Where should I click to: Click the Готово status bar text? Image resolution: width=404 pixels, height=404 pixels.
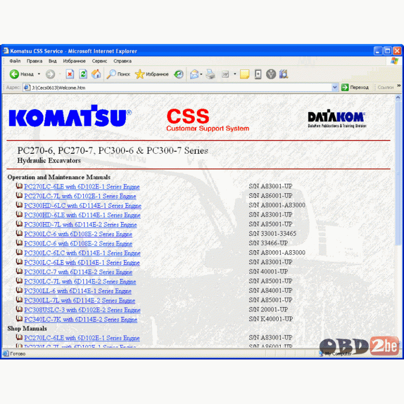tap(18, 354)
